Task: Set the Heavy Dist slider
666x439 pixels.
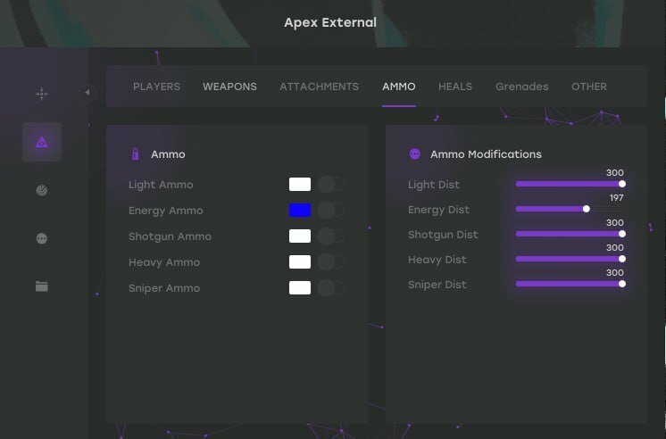Action: click(x=570, y=259)
